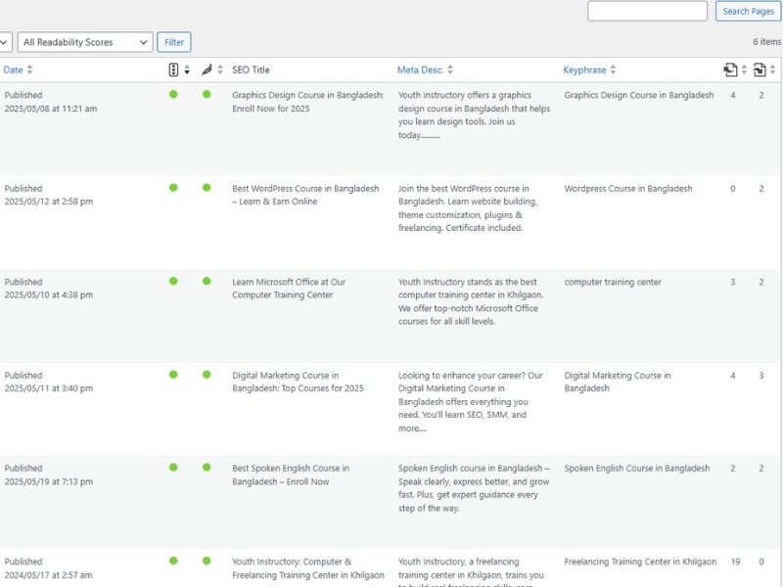Click the outgoing internal links column icon
This screenshot has width=783, height=587.
click(730, 70)
